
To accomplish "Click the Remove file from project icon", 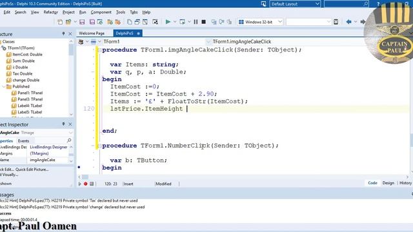I will coord(117,22).
